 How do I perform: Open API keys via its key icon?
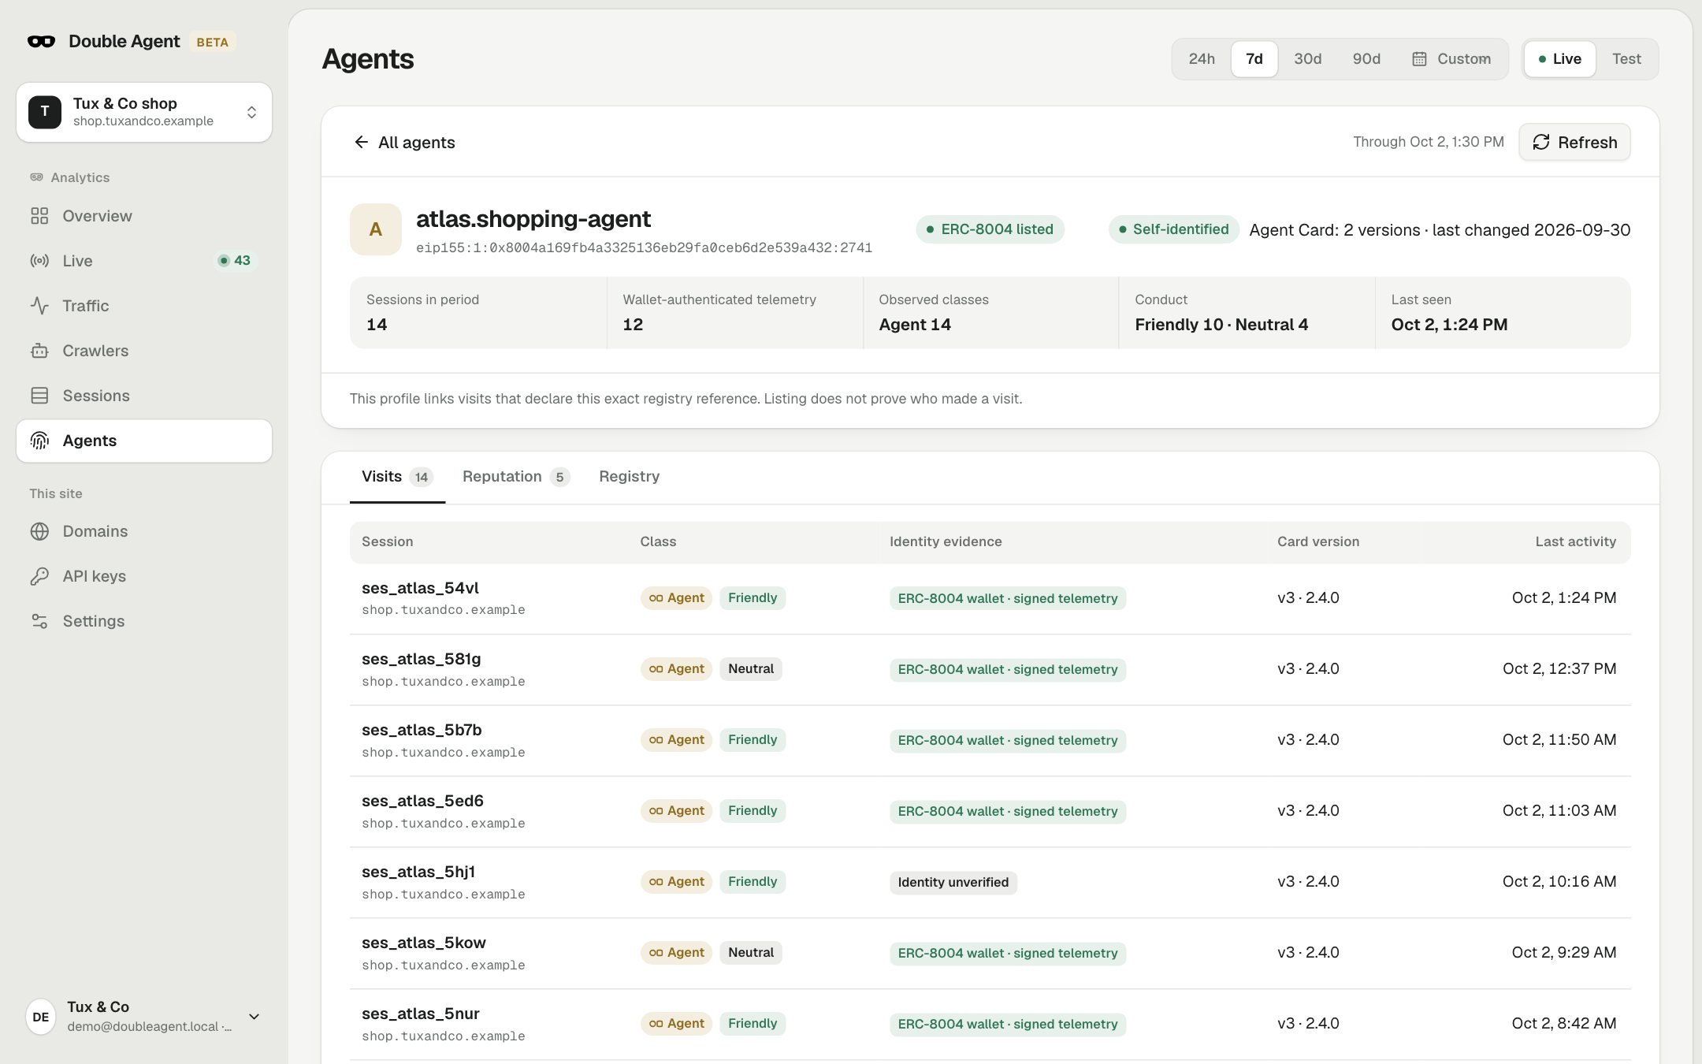point(39,576)
